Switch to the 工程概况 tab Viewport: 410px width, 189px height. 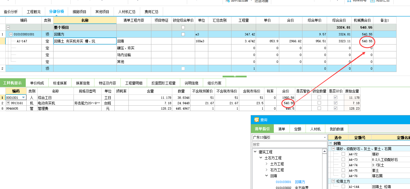click(34, 12)
